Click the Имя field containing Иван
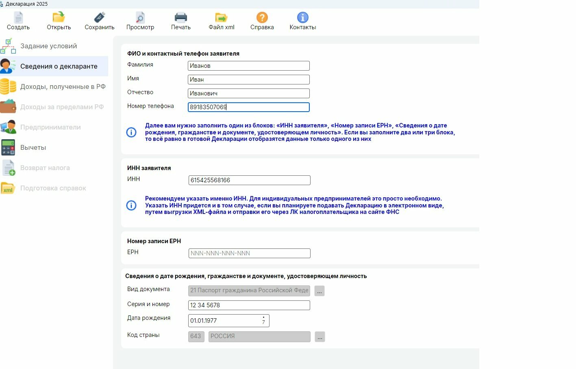This screenshot has height=369, width=576. (x=249, y=80)
